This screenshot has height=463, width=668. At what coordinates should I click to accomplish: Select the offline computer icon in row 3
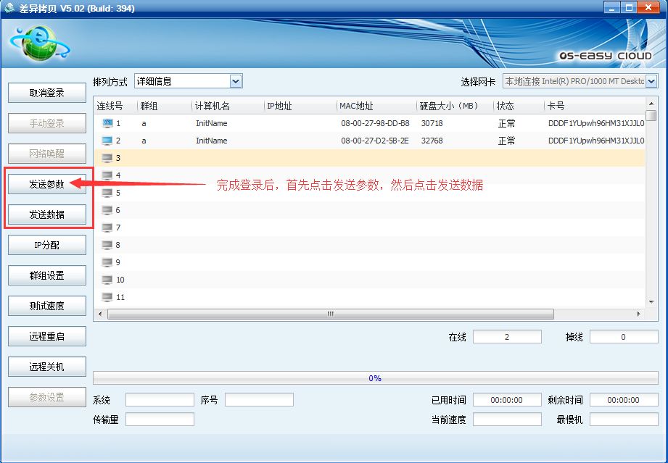pos(107,158)
